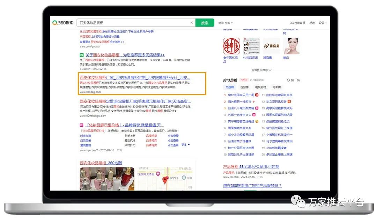Click the 360搜索 logo
377x219 pixels.
pyautogui.click(x=63, y=23)
